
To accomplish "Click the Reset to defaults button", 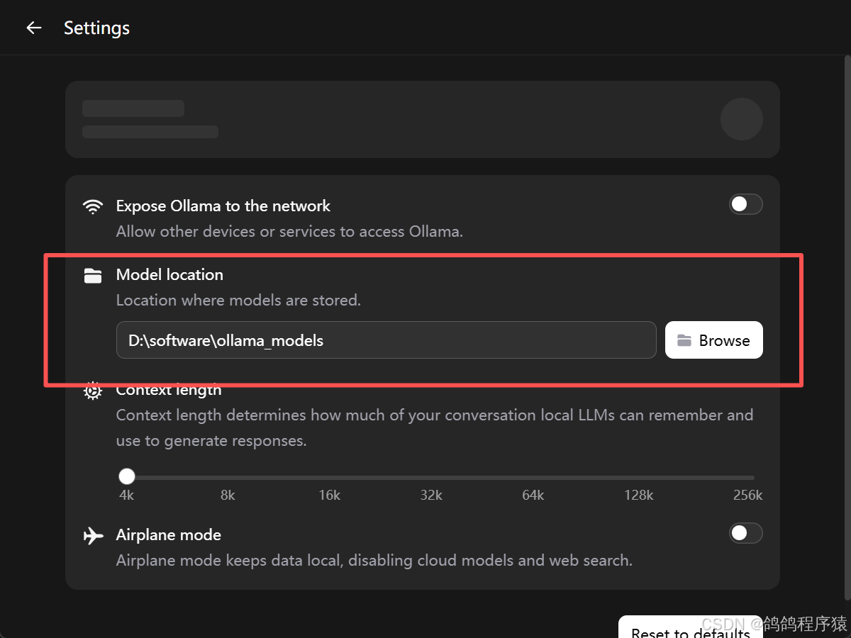I will click(690, 628).
